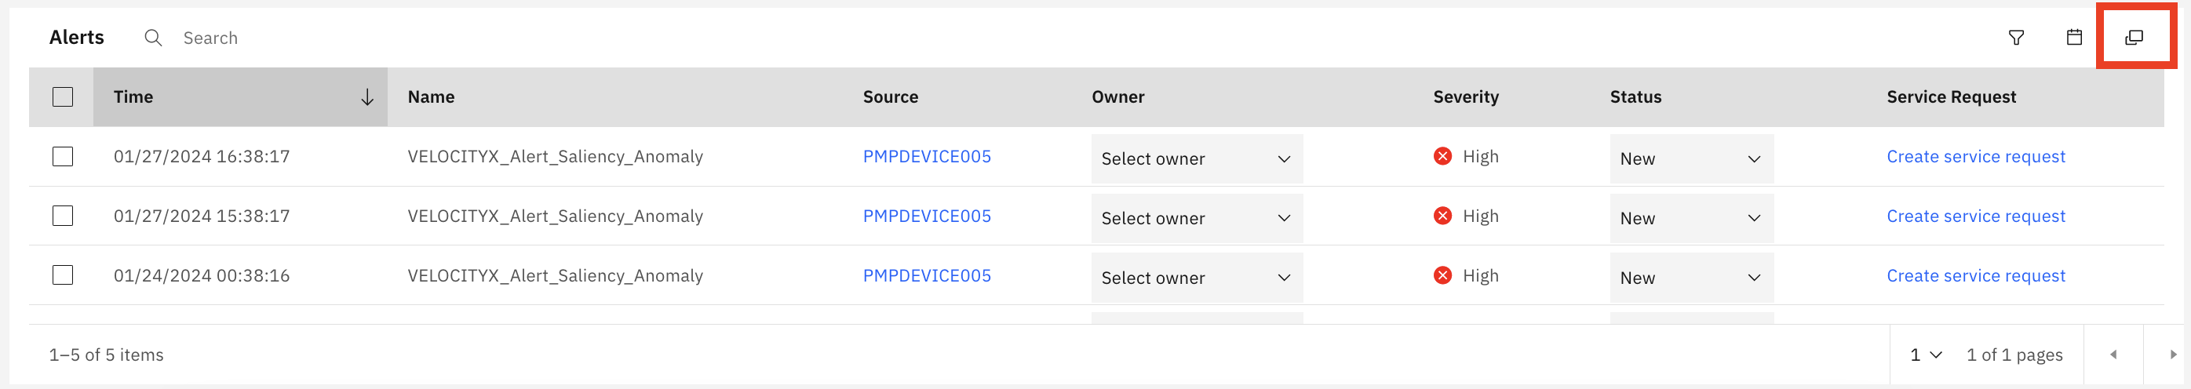Open Select owner dropdown for 00:38:16 alert
Viewport: 2191px width, 389px height.
click(1197, 278)
